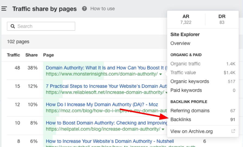The height and width of the screenshot is (147, 243).
Task: Click the 38% share value
Action: [x=33, y=68]
